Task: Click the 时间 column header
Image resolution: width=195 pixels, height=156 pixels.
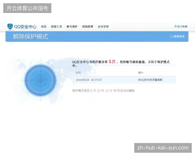Action: pos(78,73)
